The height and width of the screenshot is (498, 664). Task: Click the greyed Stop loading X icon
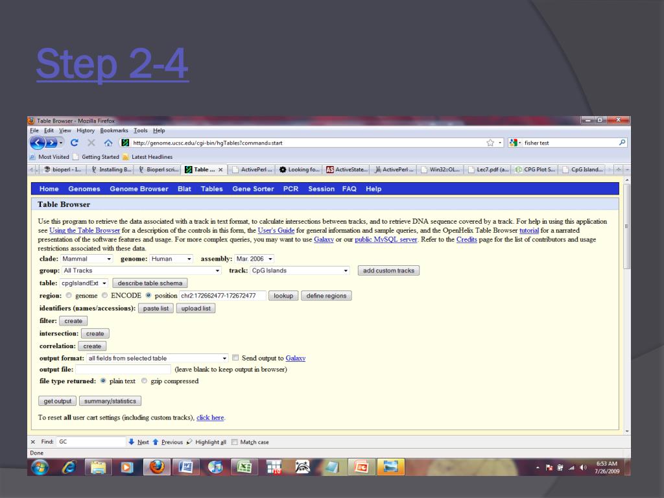[x=91, y=143]
